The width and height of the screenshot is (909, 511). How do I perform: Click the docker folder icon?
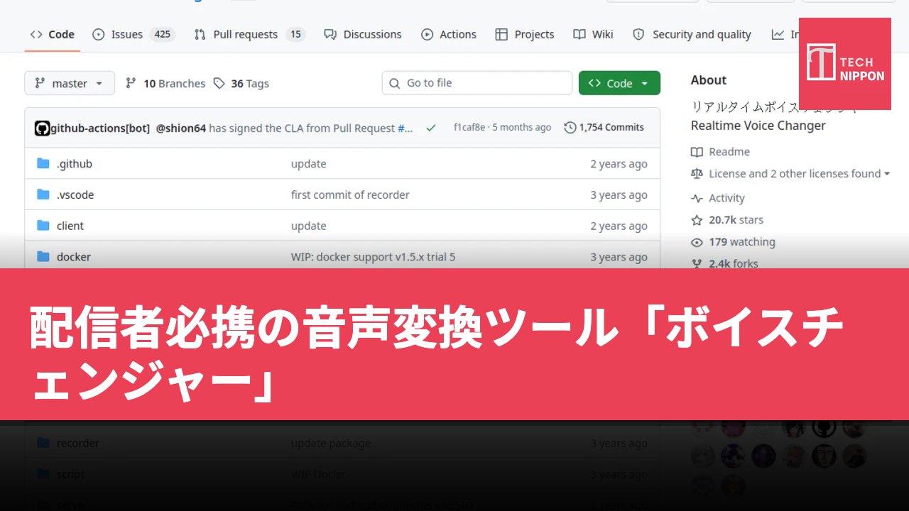tap(43, 257)
